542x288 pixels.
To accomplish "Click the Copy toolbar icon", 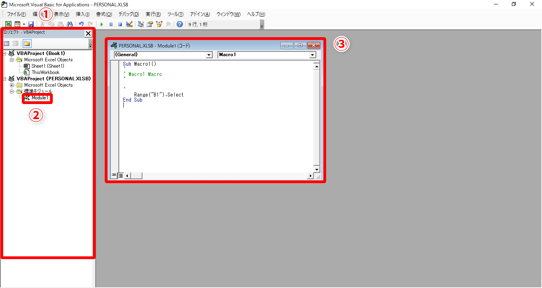I will pyautogui.click(x=51, y=24).
